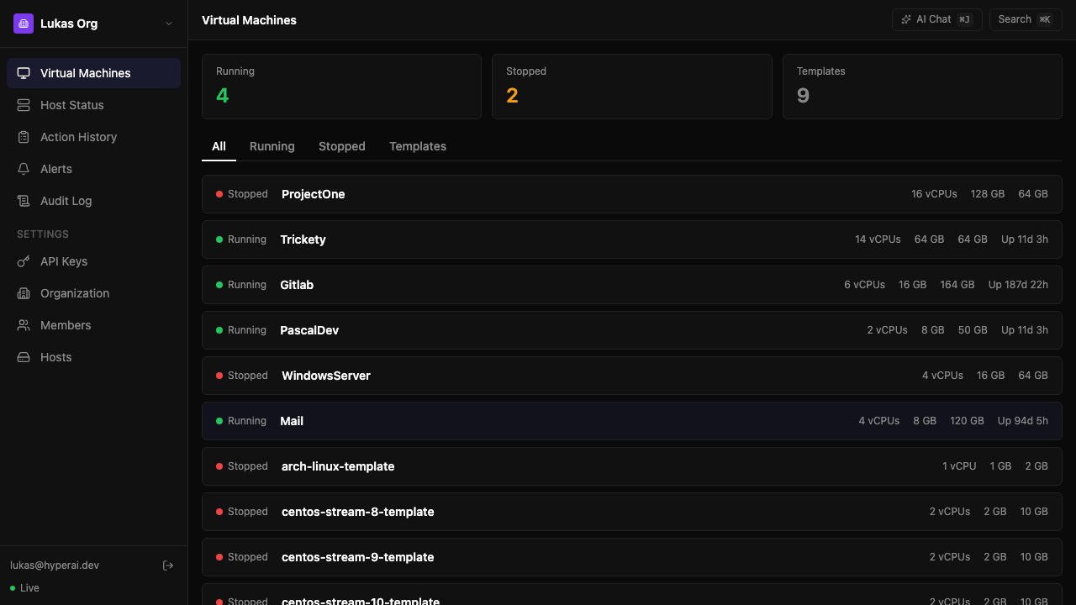The height and width of the screenshot is (605, 1076).
Task: Select the Virtual Machines monitor icon
Action: [24, 72]
